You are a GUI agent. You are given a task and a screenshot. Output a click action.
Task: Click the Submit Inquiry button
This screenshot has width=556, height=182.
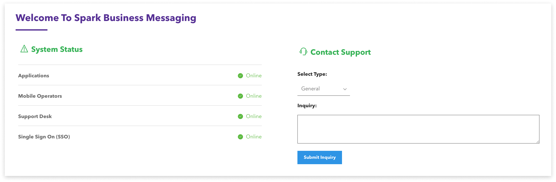point(320,157)
